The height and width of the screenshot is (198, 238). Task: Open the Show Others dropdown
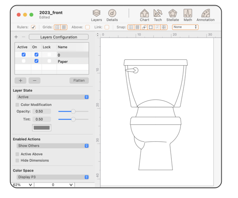point(53,146)
